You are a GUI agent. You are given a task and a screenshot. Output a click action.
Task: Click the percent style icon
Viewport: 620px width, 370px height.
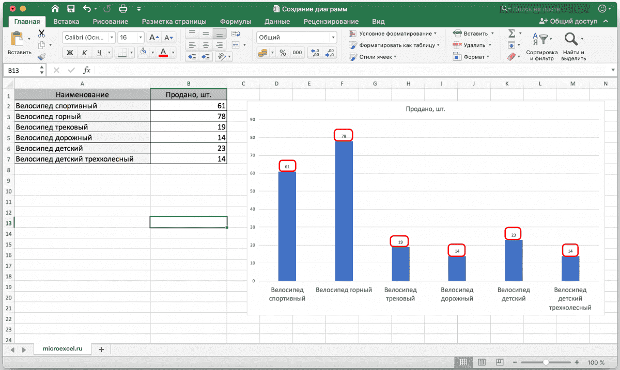283,53
